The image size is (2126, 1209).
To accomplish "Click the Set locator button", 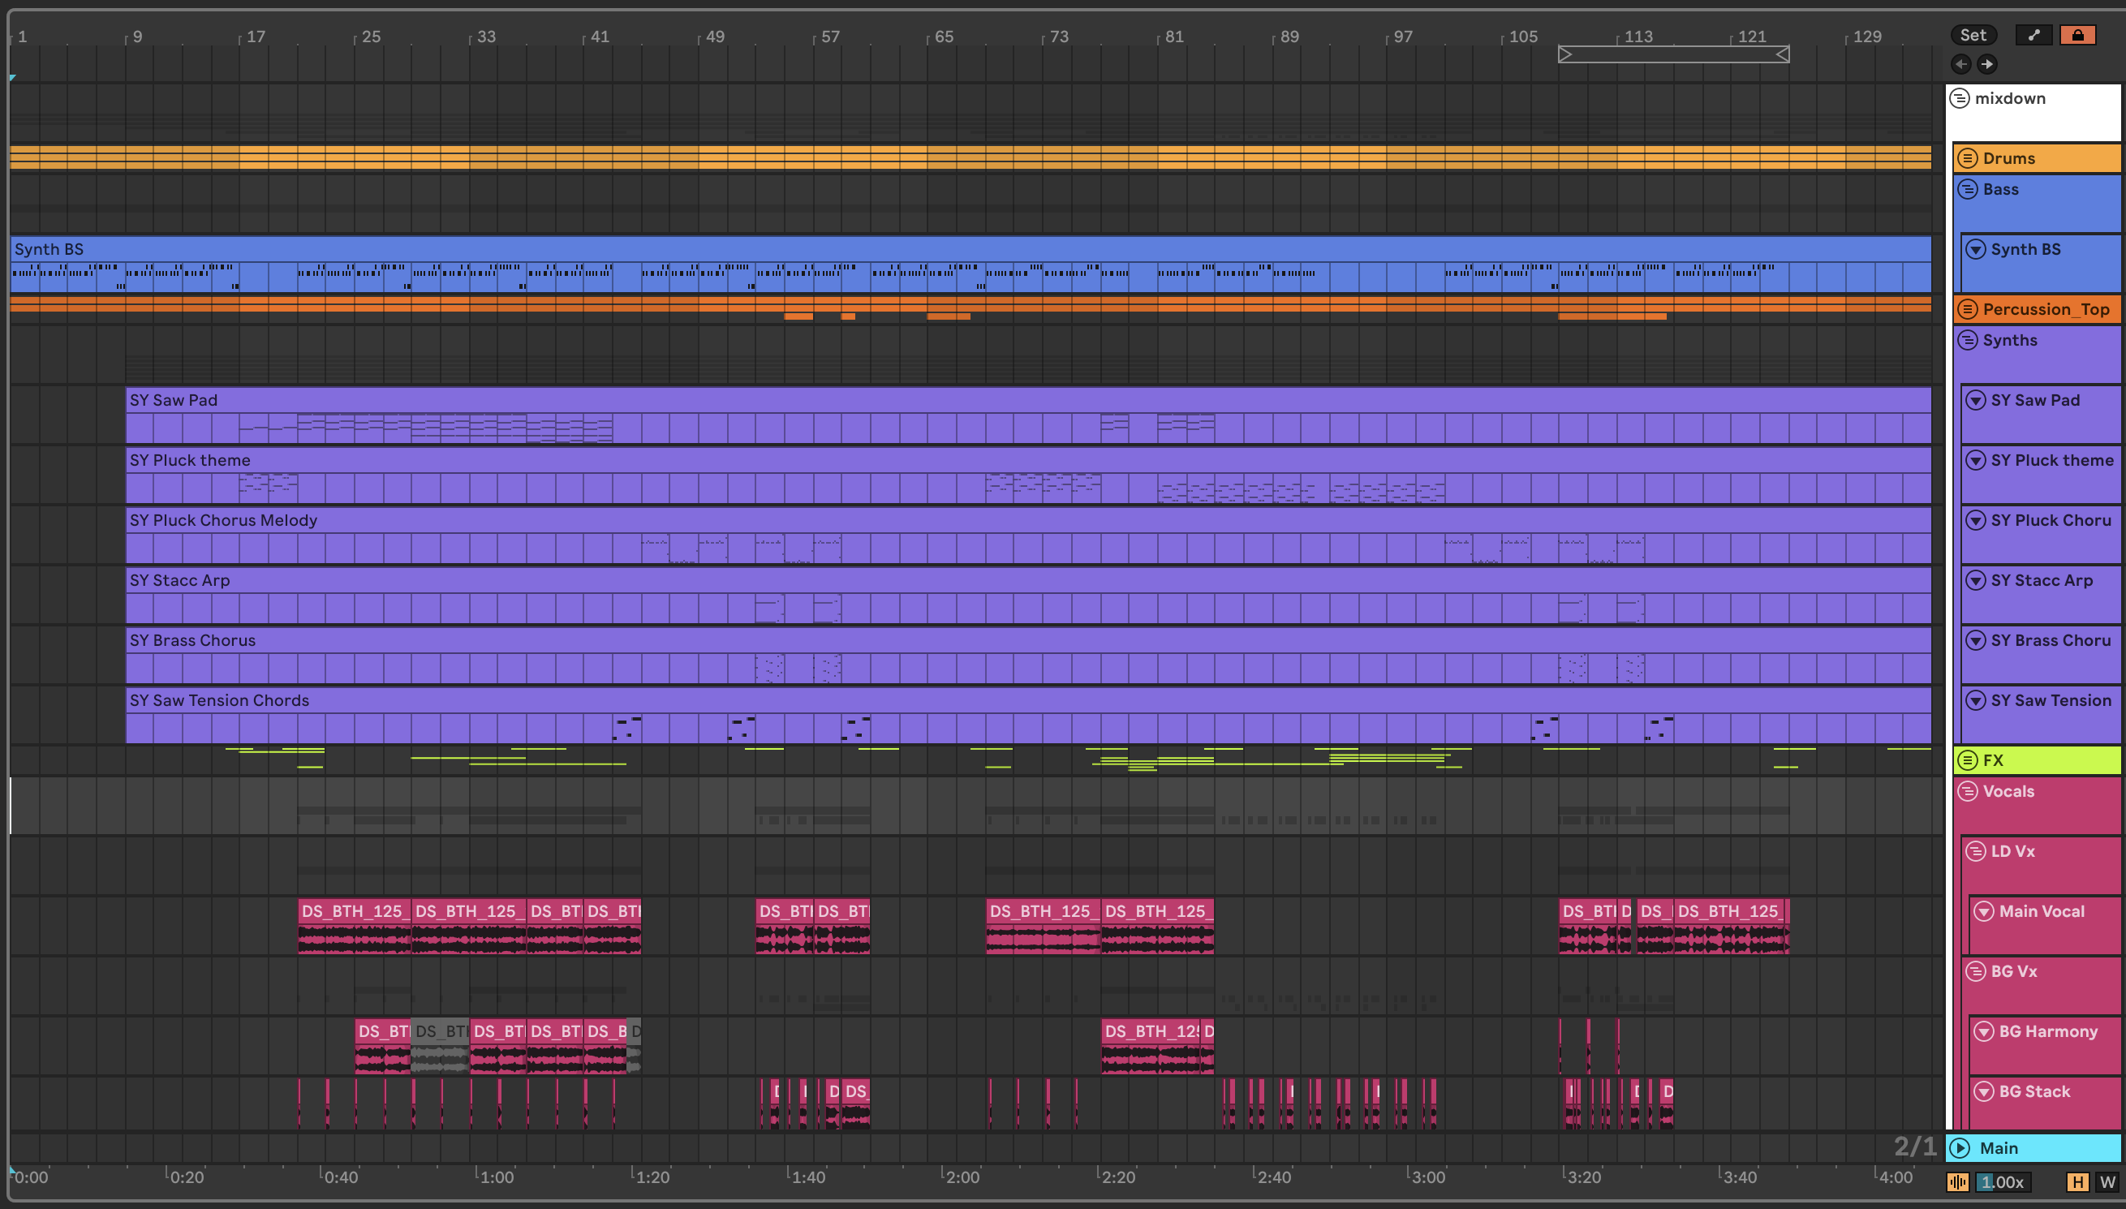I will (x=1973, y=35).
